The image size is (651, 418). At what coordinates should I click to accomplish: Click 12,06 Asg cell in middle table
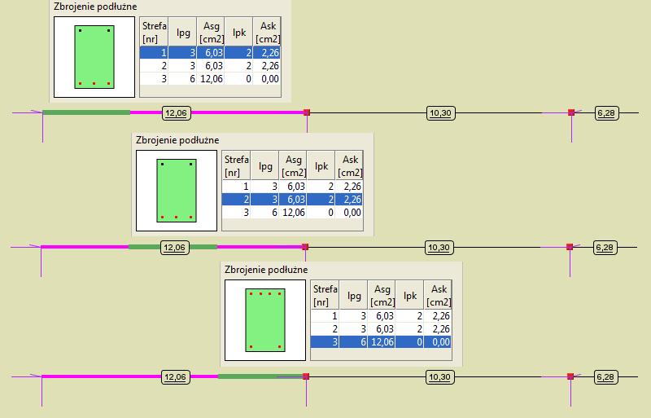(x=293, y=212)
